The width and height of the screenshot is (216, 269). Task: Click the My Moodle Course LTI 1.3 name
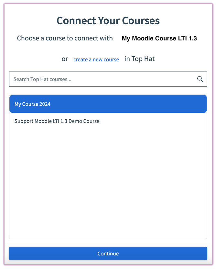pyautogui.click(x=159, y=38)
